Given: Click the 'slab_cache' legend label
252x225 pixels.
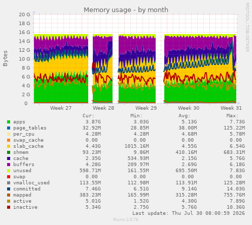Looking at the screenshot, I should (28, 146).
